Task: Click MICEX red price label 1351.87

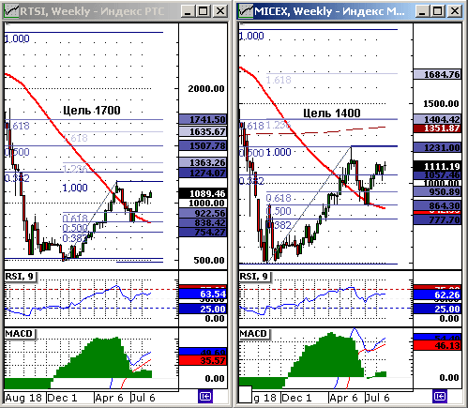Action: tap(437, 128)
